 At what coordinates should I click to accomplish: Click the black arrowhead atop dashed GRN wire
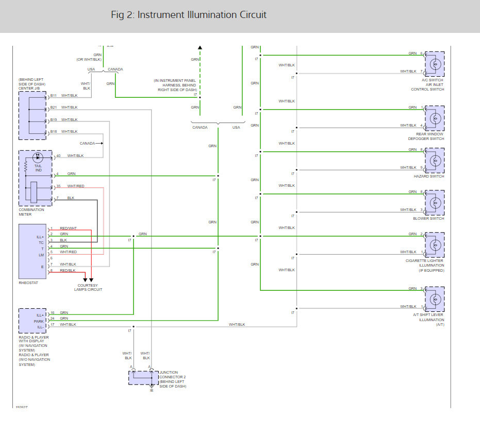(200, 48)
